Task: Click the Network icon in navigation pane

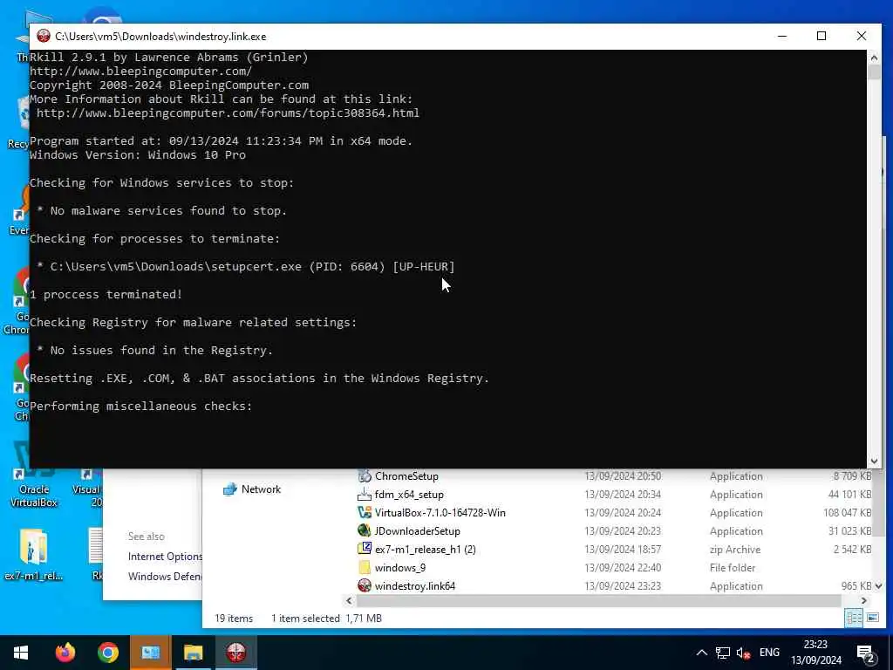Action: pyautogui.click(x=230, y=489)
